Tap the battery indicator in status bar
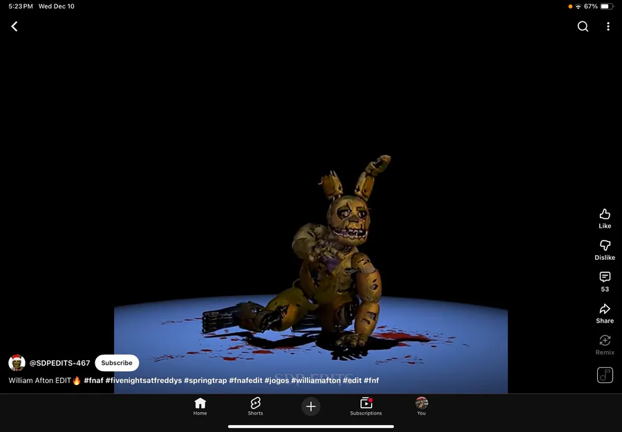Screen dimensions: 622x432 [607, 6]
